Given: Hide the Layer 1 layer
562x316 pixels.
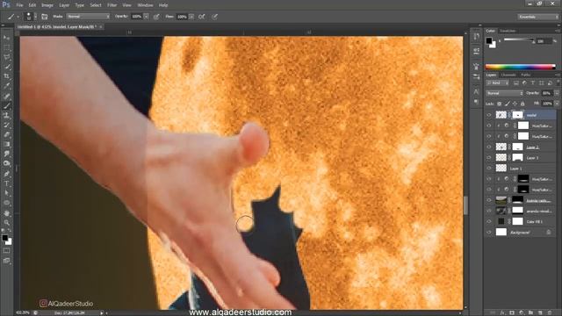Looking at the screenshot, I should (489, 168).
